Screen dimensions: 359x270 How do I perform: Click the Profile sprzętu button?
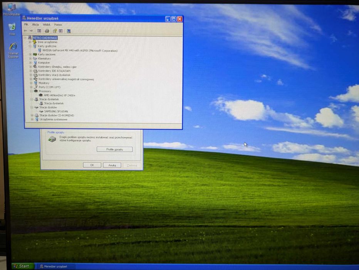point(115,149)
